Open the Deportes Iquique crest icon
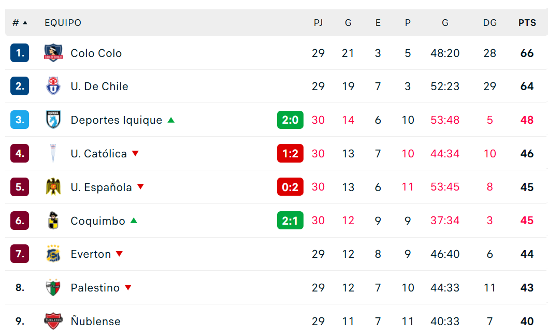Image resolution: width=548 pixels, height=336 pixels. 53,120
